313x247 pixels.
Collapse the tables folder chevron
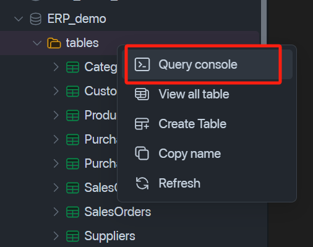tap(37, 43)
